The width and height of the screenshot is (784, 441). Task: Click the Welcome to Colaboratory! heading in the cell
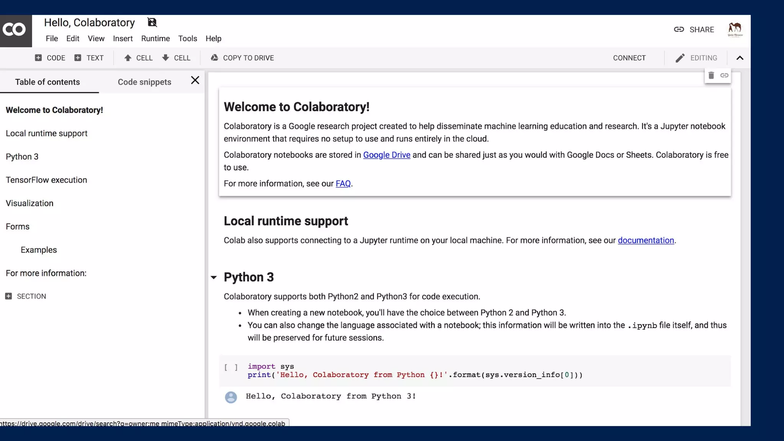click(297, 107)
